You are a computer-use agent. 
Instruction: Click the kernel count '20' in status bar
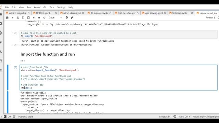point(9,117)
